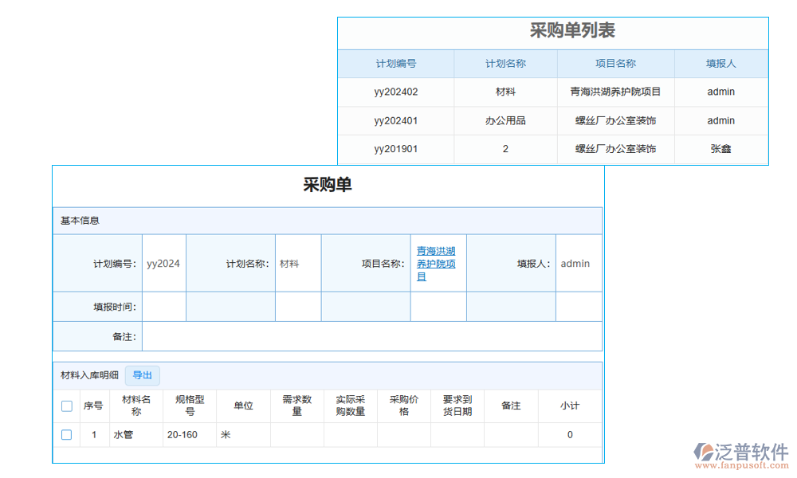
Task: Click the 导出 export button
Action: [x=142, y=375]
